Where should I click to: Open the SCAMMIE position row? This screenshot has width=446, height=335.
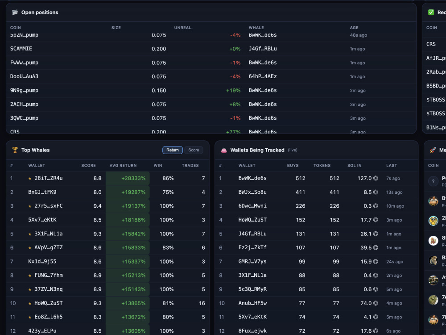[x=211, y=49]
